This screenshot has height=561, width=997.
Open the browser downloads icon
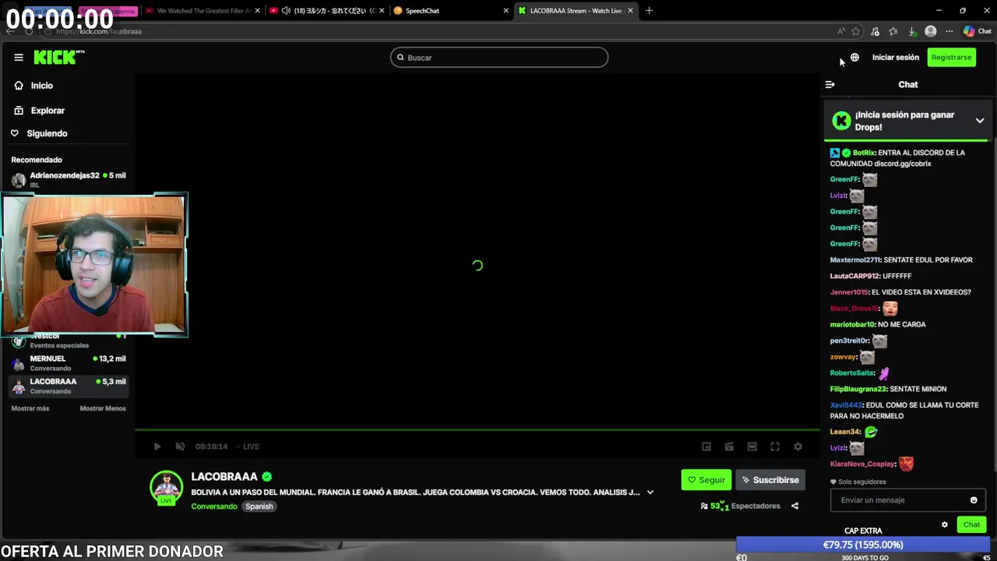pyautogui.click(x=912, y=31)
